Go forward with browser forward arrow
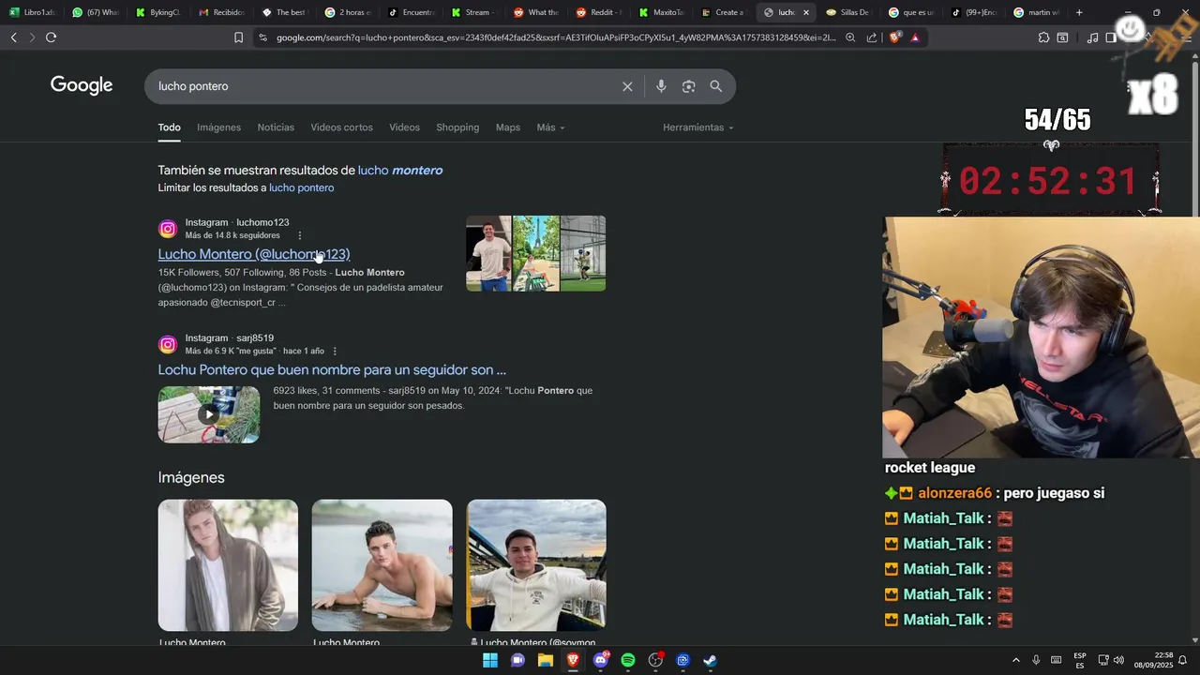 tap(32, 37)
